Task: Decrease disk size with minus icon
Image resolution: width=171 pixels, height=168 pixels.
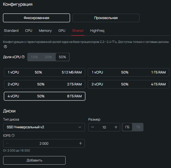Action: tap(93, 127)
